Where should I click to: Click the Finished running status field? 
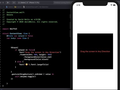pyautogui.click(x=63, y=3)
